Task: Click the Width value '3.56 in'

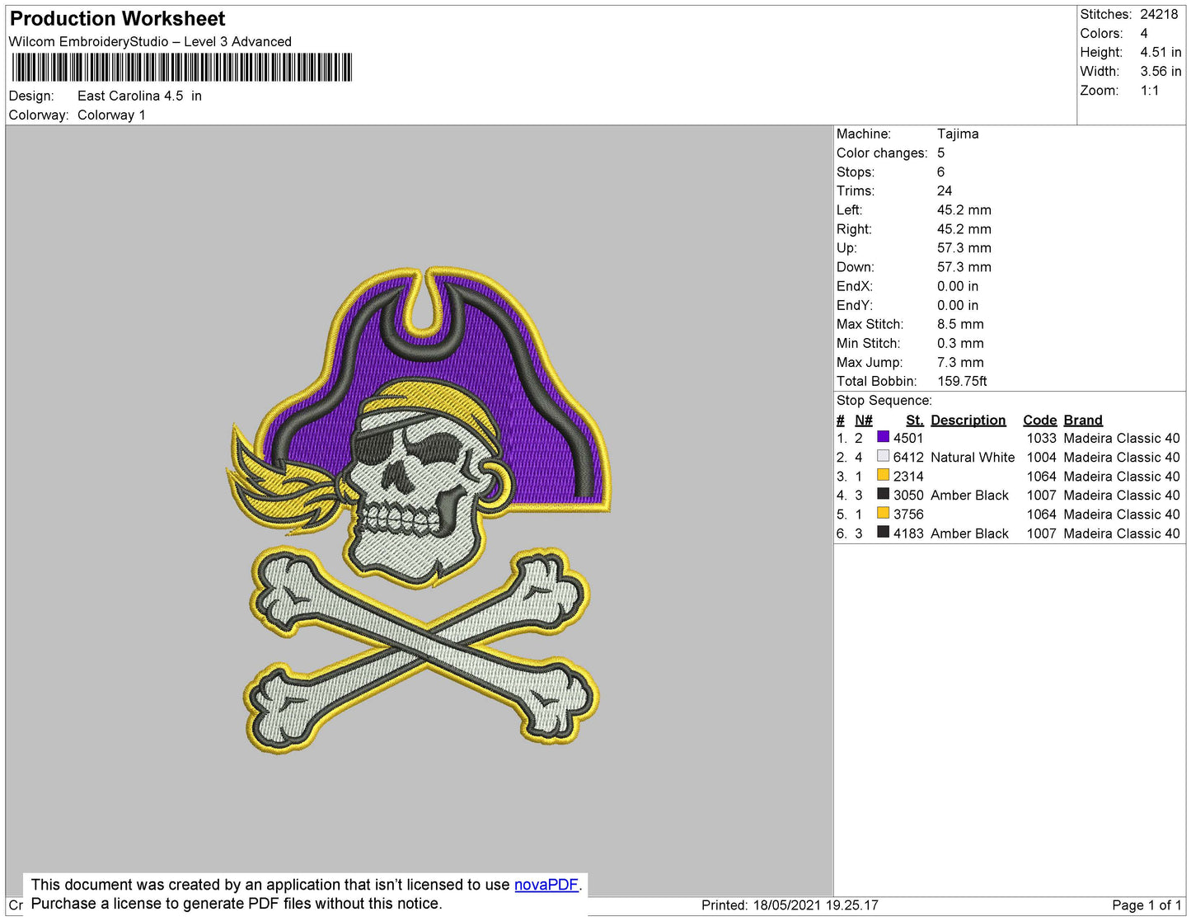Action: 1161,72
